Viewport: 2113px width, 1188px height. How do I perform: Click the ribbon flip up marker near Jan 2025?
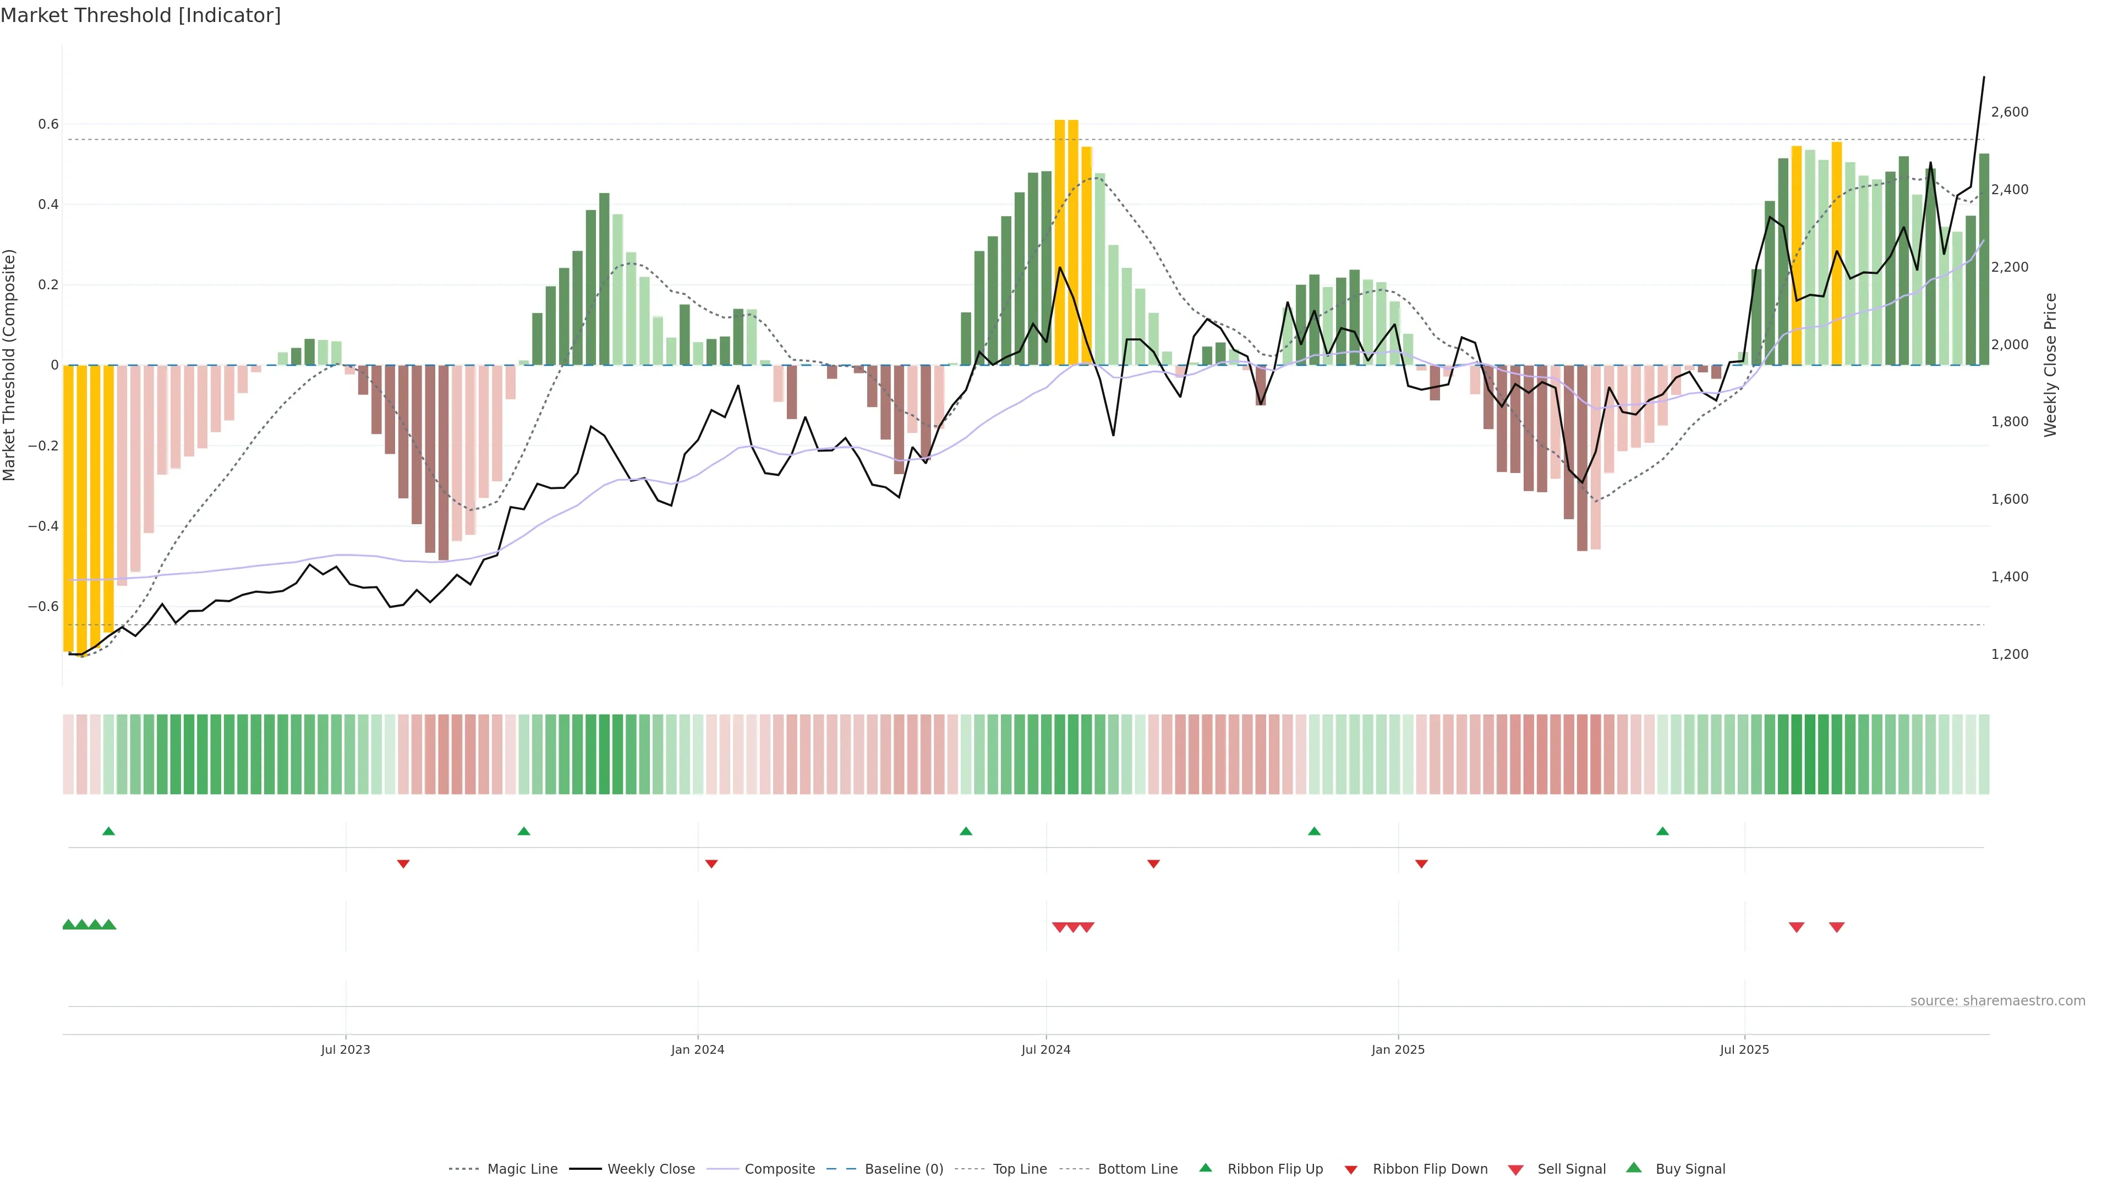tap(1314, 832)
